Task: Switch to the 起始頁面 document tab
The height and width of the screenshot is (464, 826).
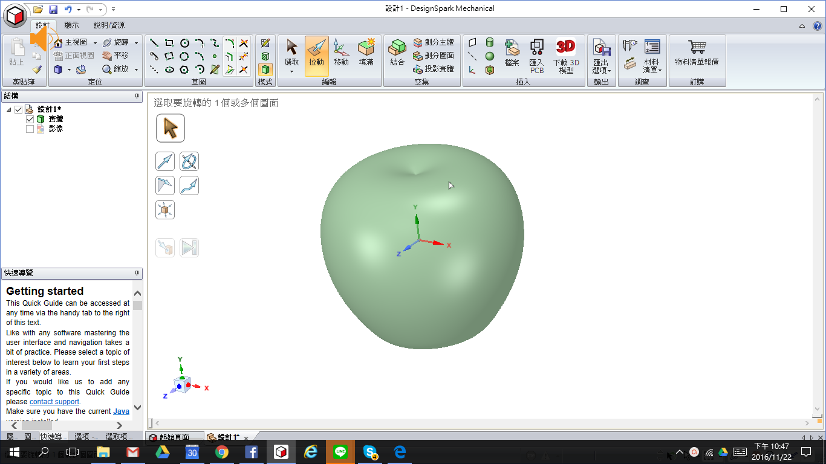Action: click(174, 437)
